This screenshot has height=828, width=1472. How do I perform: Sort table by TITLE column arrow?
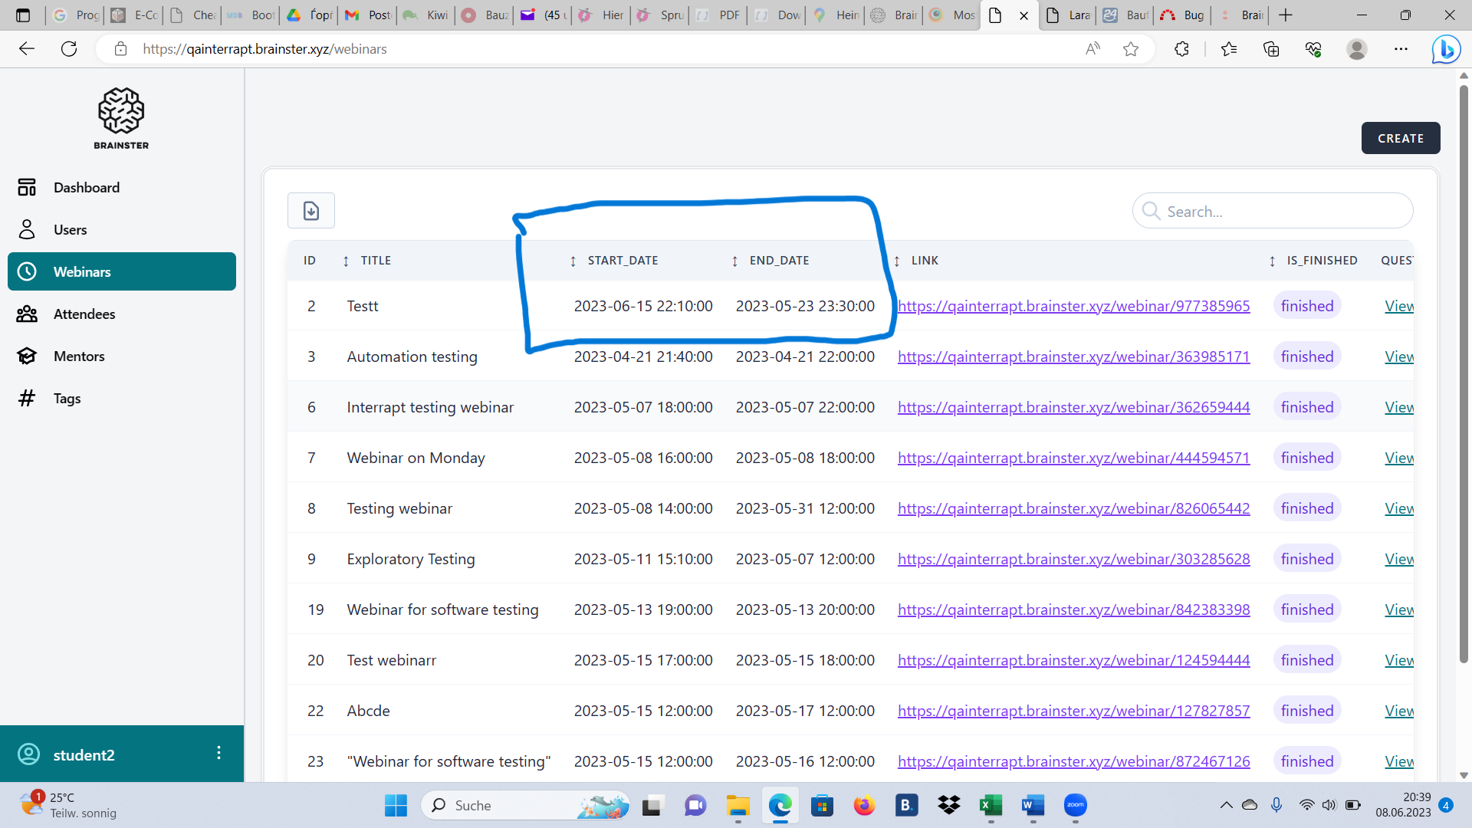tap(346, 261)
